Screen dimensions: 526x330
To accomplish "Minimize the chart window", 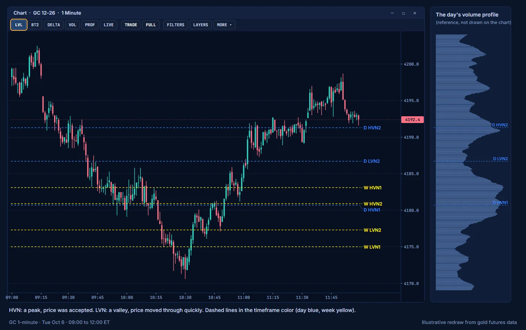I will pyautogui.click(x=392, y=13).
